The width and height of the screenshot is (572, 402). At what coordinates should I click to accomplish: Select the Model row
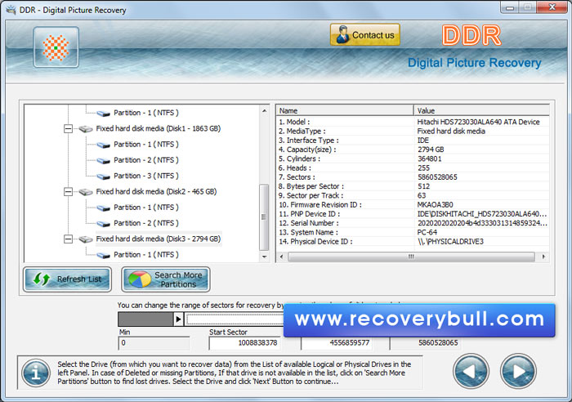[413, 122]
